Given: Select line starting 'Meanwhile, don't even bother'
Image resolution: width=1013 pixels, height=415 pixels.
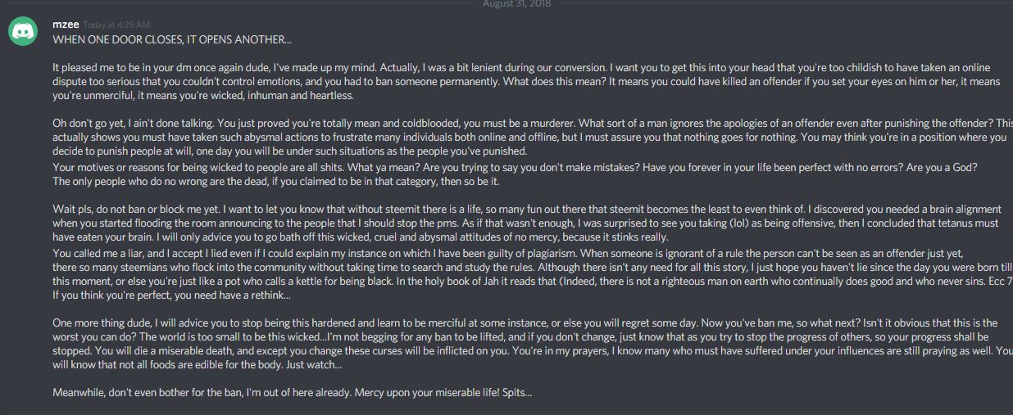Looking at the screenshot, I should (x=292, y=393).
